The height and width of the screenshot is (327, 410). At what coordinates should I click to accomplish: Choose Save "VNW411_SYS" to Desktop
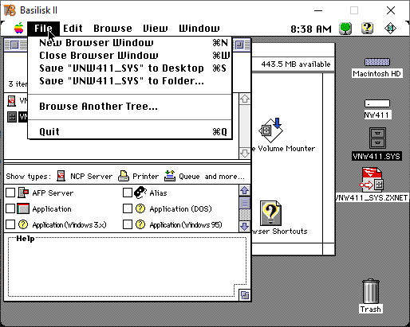pos(130,68)
